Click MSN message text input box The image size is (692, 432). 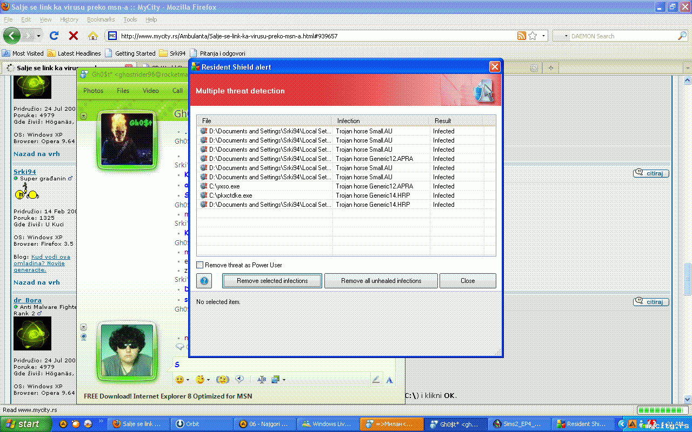(x=283, y=365)
